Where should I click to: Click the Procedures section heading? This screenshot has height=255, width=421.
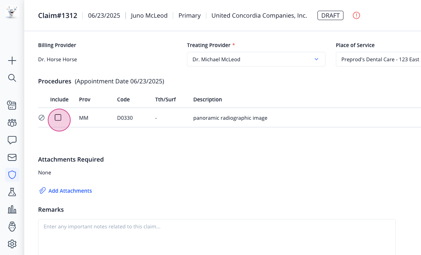point(55,81)
